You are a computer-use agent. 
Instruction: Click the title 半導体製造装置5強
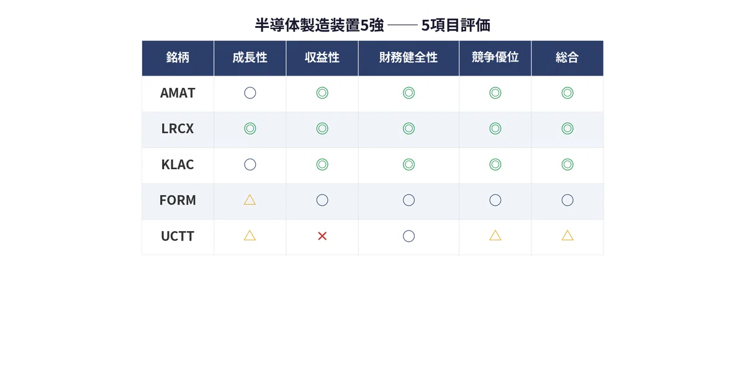point(319,25)
